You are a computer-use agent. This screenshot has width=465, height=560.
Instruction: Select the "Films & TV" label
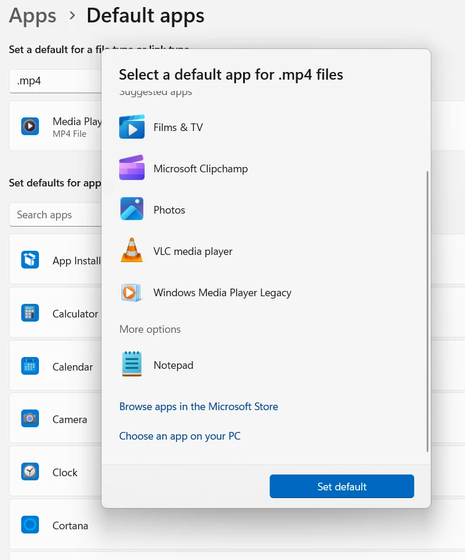pos(178,127)
